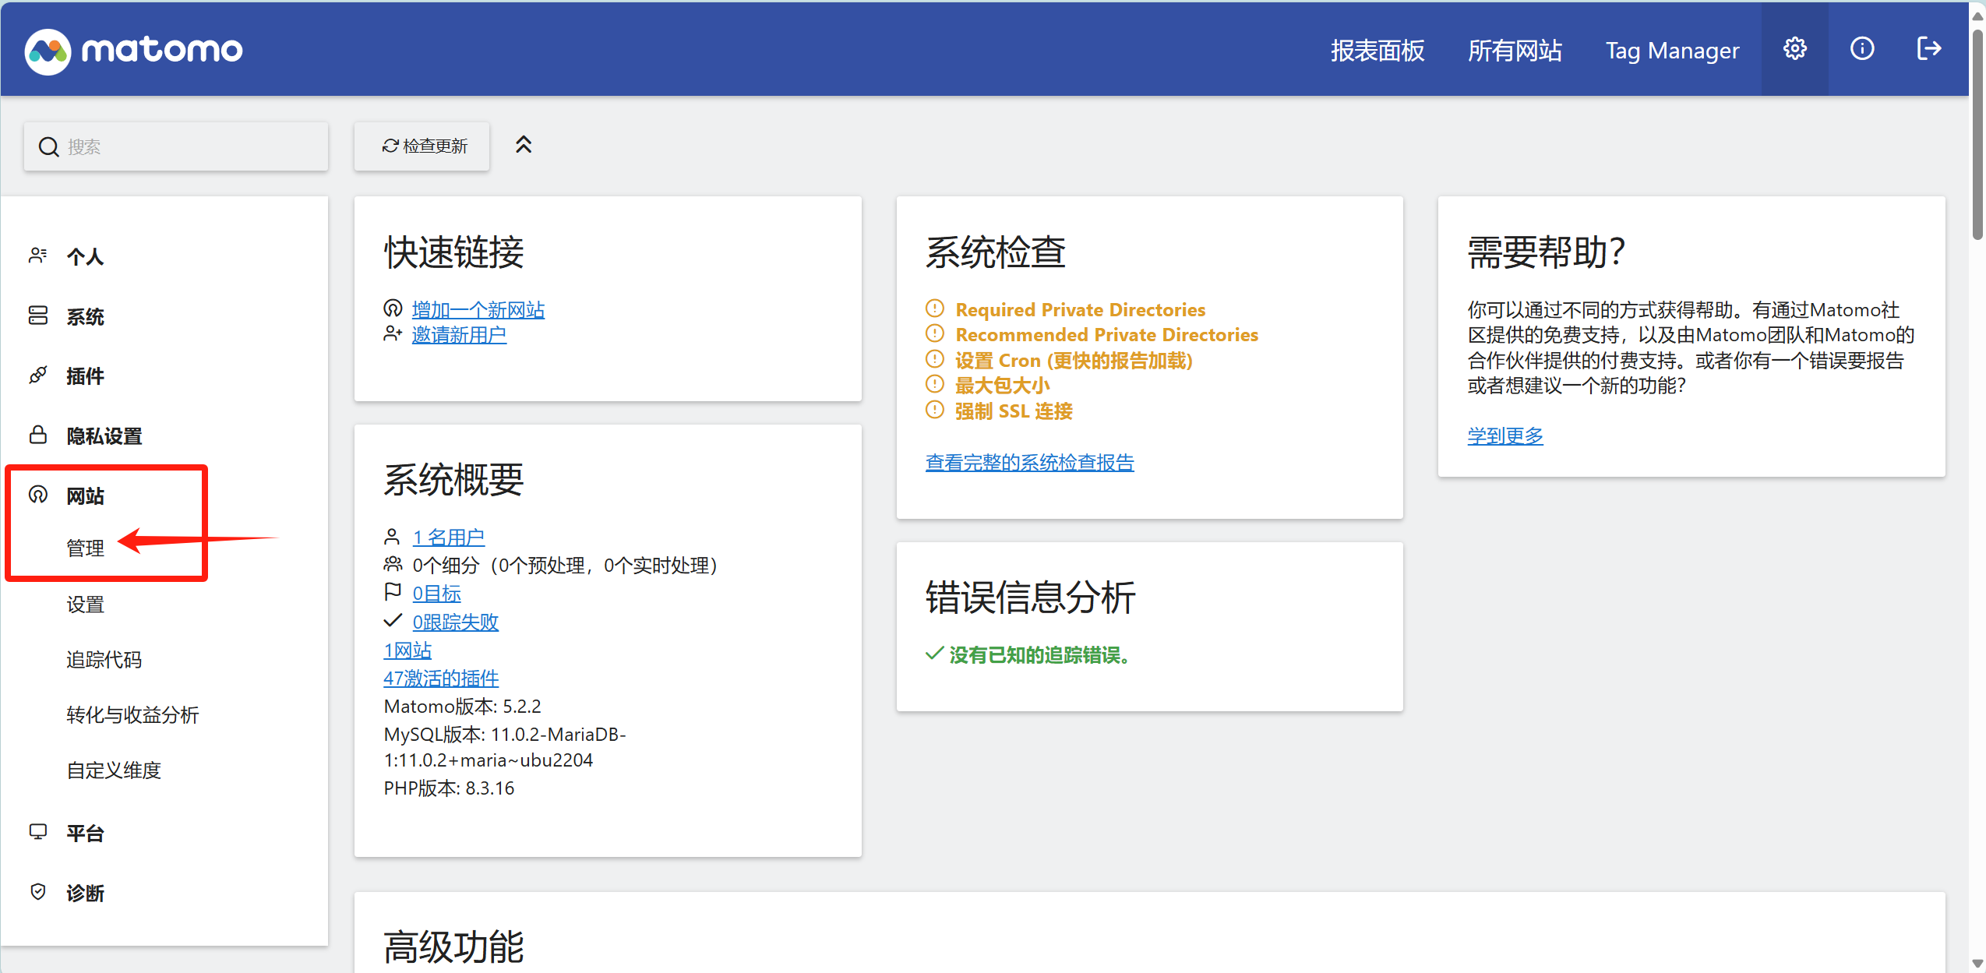The height and width of the screenshot is (973, 1986).
Task: Click the page's vertical scrollbar
Action: pyautogui.click(x=1977, y=132)
